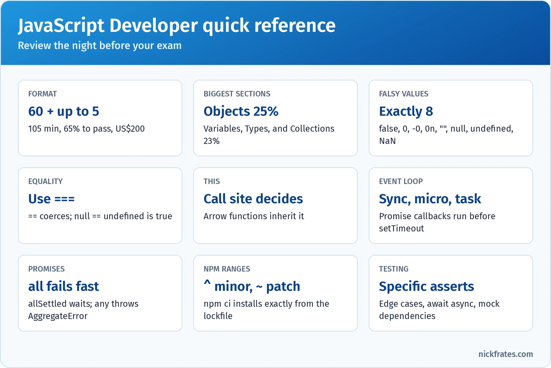Screen dimensions: 551x368
Task: Click 'Edge cases, await async, mock dependencies'
Action: 439,310
